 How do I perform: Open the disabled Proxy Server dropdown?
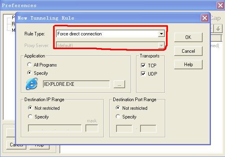[x=161, y=46]
